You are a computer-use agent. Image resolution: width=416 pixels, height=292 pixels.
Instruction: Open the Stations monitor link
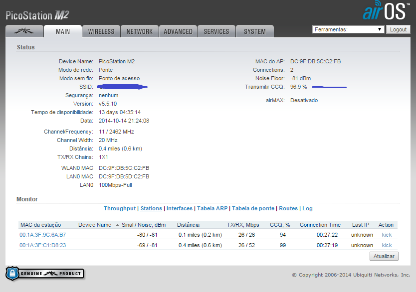tap(151, 208)
